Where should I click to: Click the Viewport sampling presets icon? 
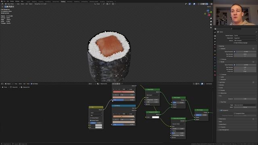[x=254, y=49]
